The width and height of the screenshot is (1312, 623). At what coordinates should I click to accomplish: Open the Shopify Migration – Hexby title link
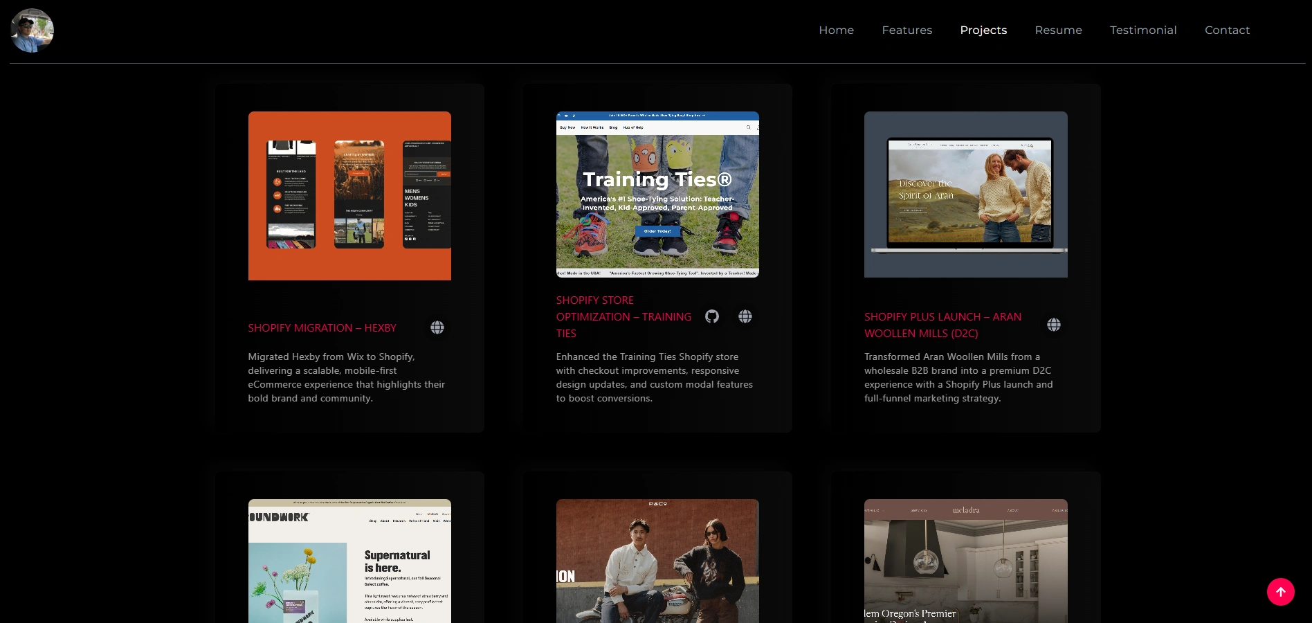coord(322,327)
